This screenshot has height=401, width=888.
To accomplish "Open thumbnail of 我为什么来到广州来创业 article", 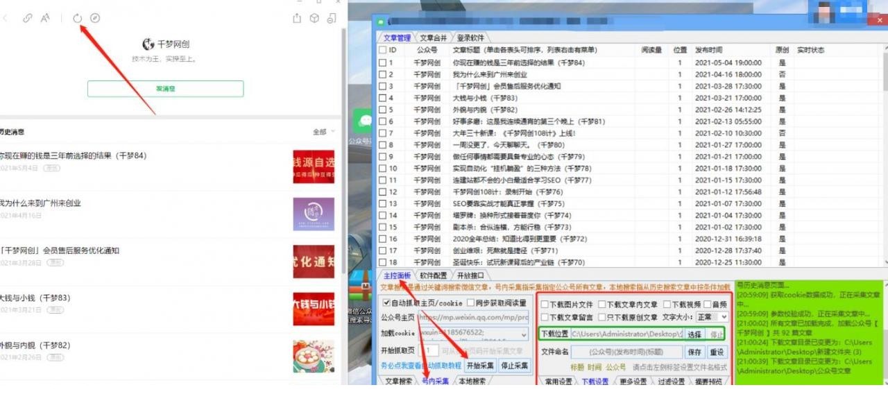I will [314, 214].
